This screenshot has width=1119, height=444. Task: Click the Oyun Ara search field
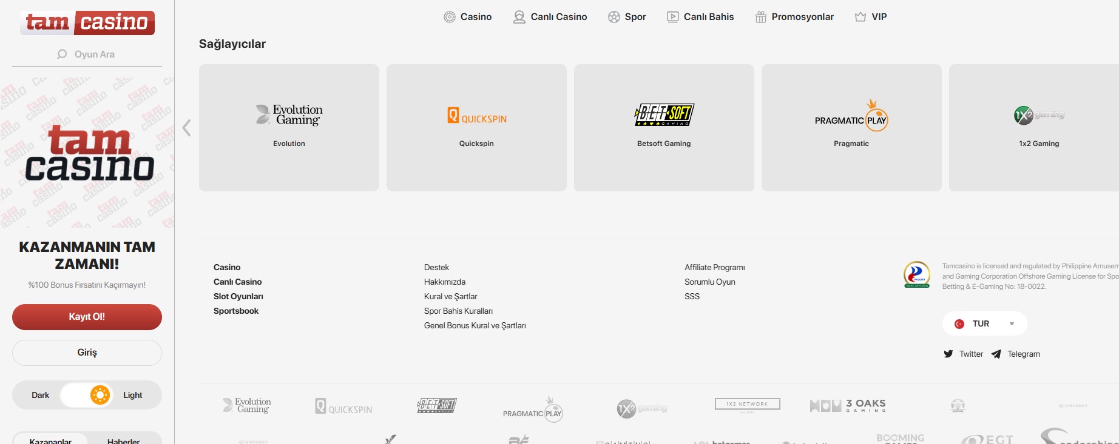pyautogui.click(x=87, y=55)
